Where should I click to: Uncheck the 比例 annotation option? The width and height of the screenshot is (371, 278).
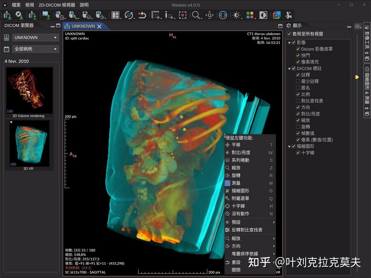(298, 94)
